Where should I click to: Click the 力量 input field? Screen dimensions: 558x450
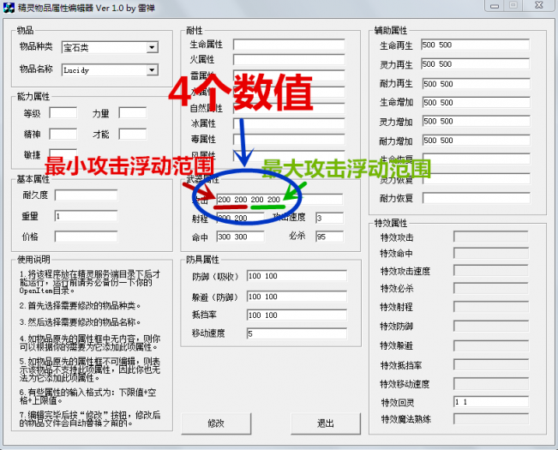tap(132, 113)
